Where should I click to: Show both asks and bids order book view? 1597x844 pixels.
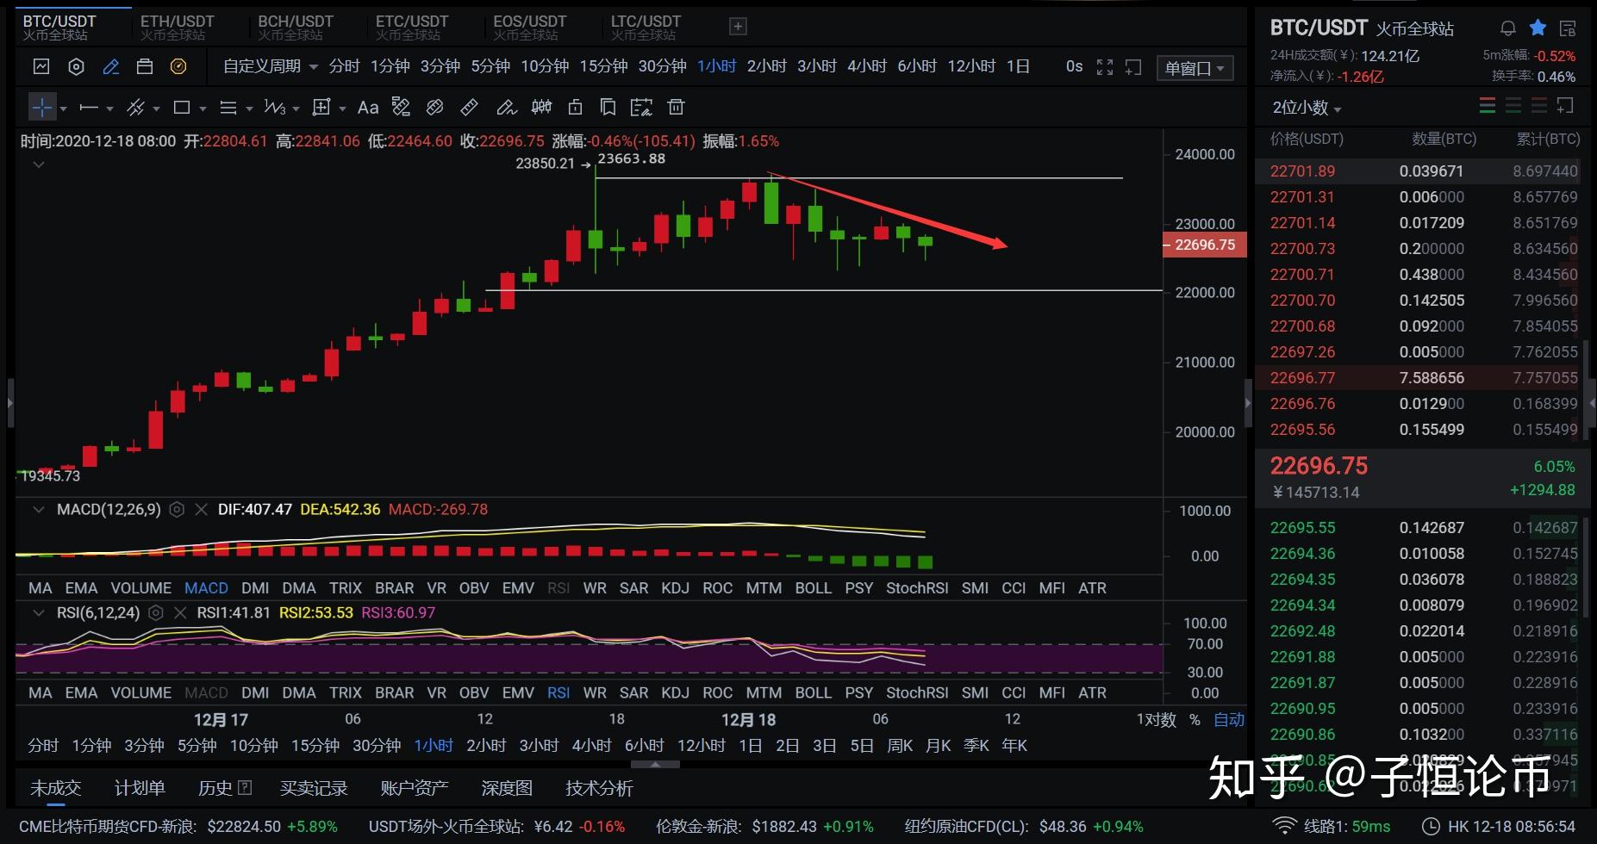(x=1488, y=106)
